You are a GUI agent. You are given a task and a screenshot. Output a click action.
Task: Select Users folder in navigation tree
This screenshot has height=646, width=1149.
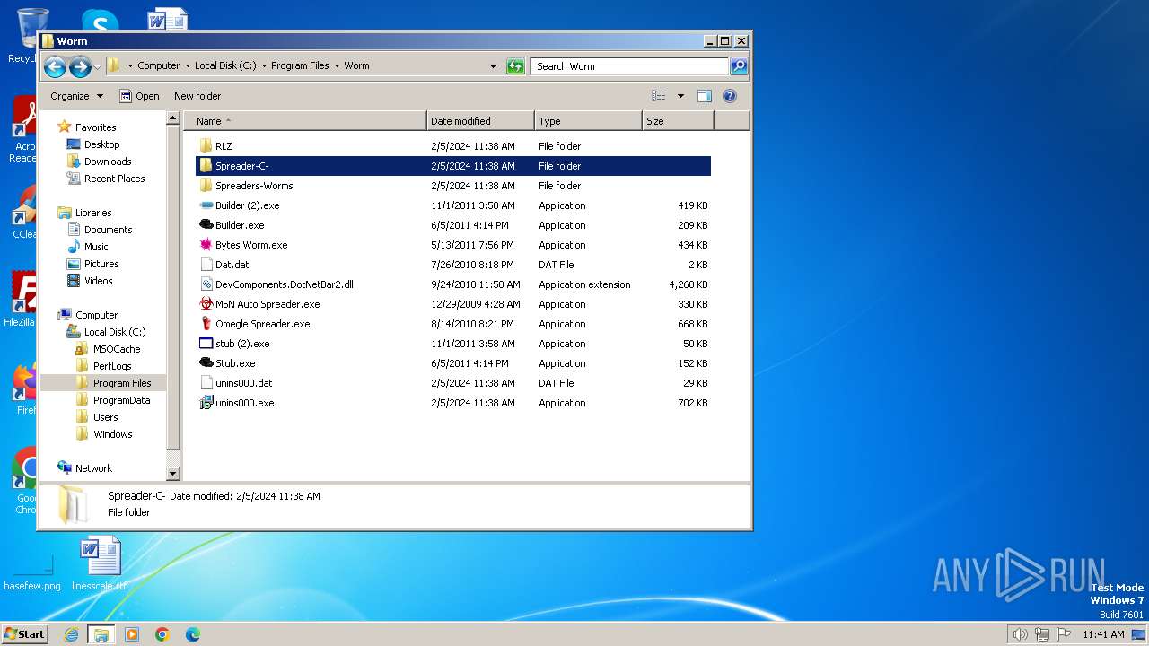tap(105, 417)
